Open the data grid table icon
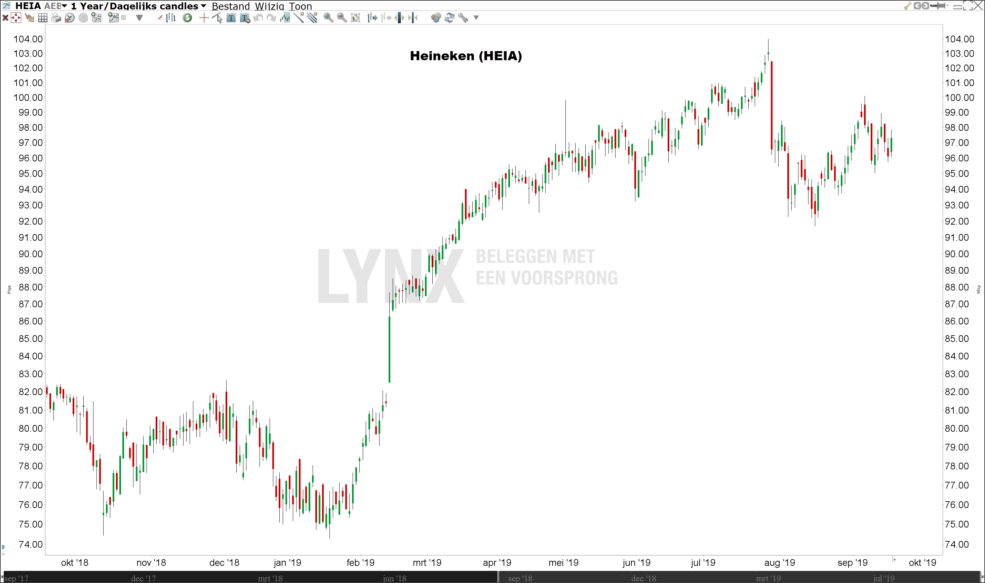This screenshot has width=985, height=583. pos(43,18)
